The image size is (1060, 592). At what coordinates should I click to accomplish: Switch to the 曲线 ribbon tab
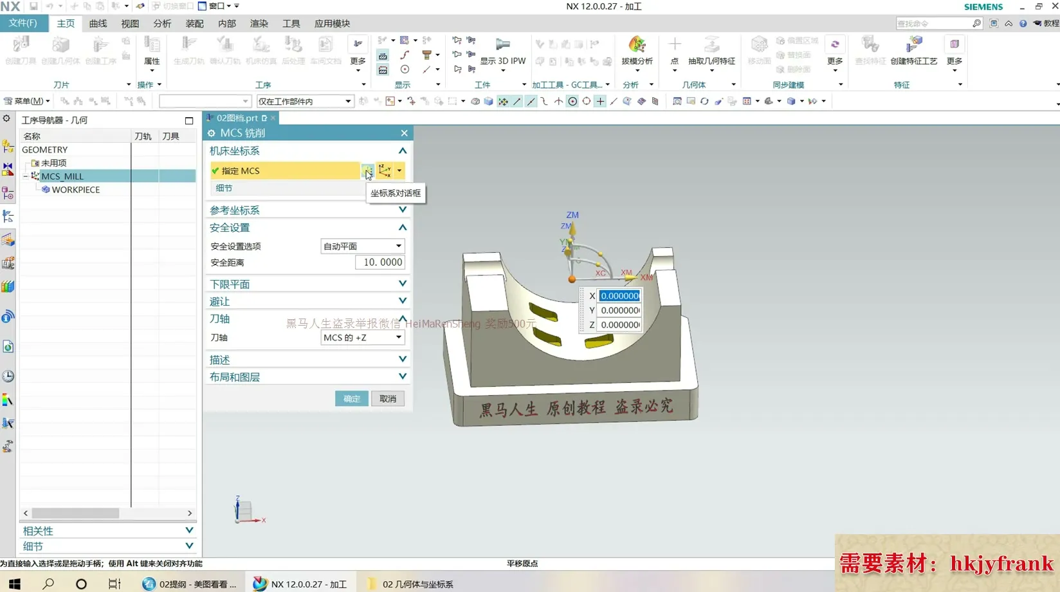pos(98,23)
